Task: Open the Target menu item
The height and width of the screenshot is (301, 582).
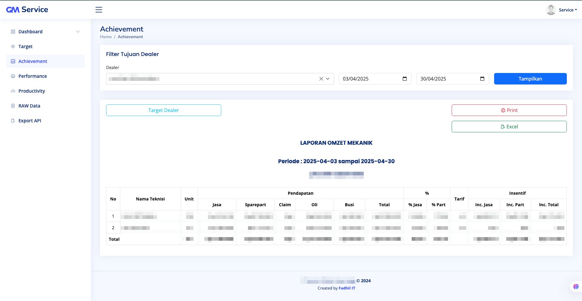Action: click(45, 47)
